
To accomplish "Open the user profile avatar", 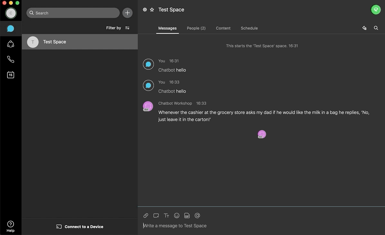I will [11, 13].
